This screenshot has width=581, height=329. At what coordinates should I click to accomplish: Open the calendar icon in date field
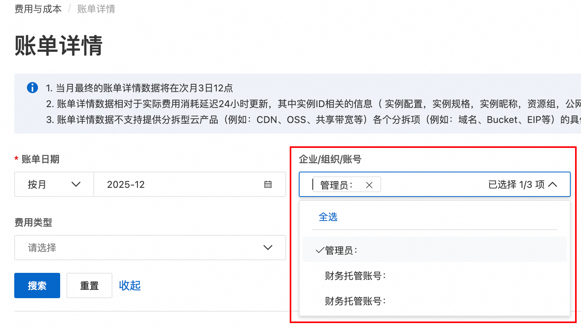click(268, 184)
